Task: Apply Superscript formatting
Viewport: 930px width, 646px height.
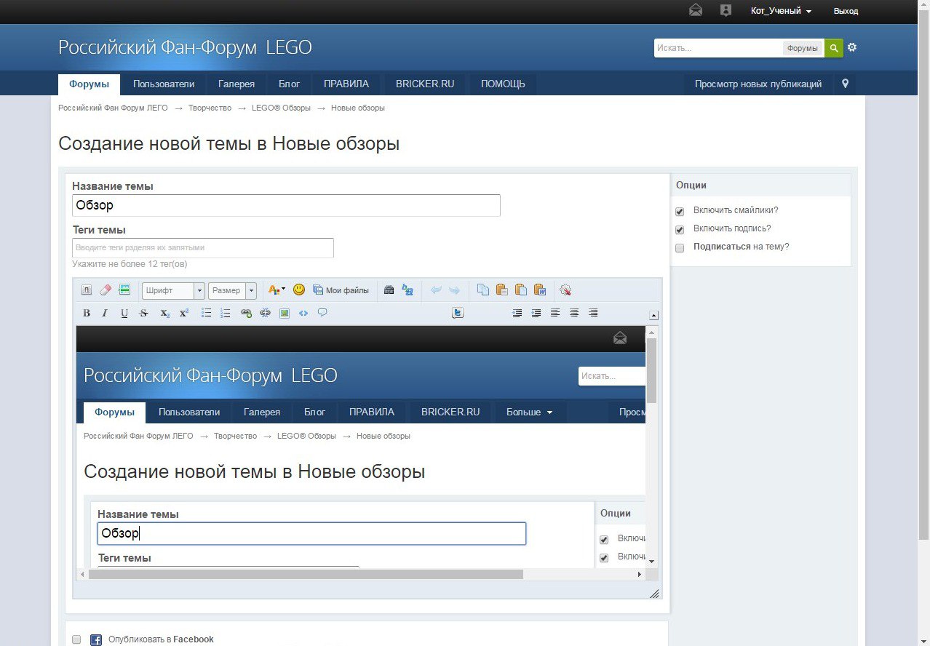Action: coord(184,313)
